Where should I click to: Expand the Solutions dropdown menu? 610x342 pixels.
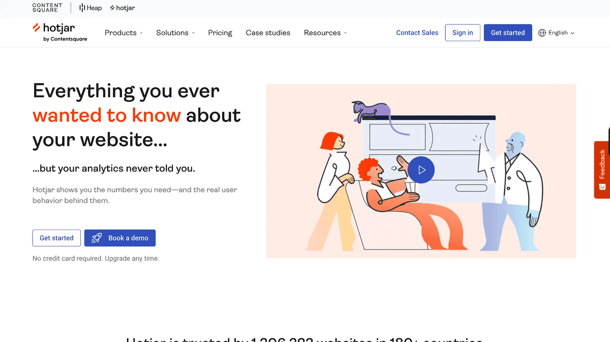pos(175,32)
